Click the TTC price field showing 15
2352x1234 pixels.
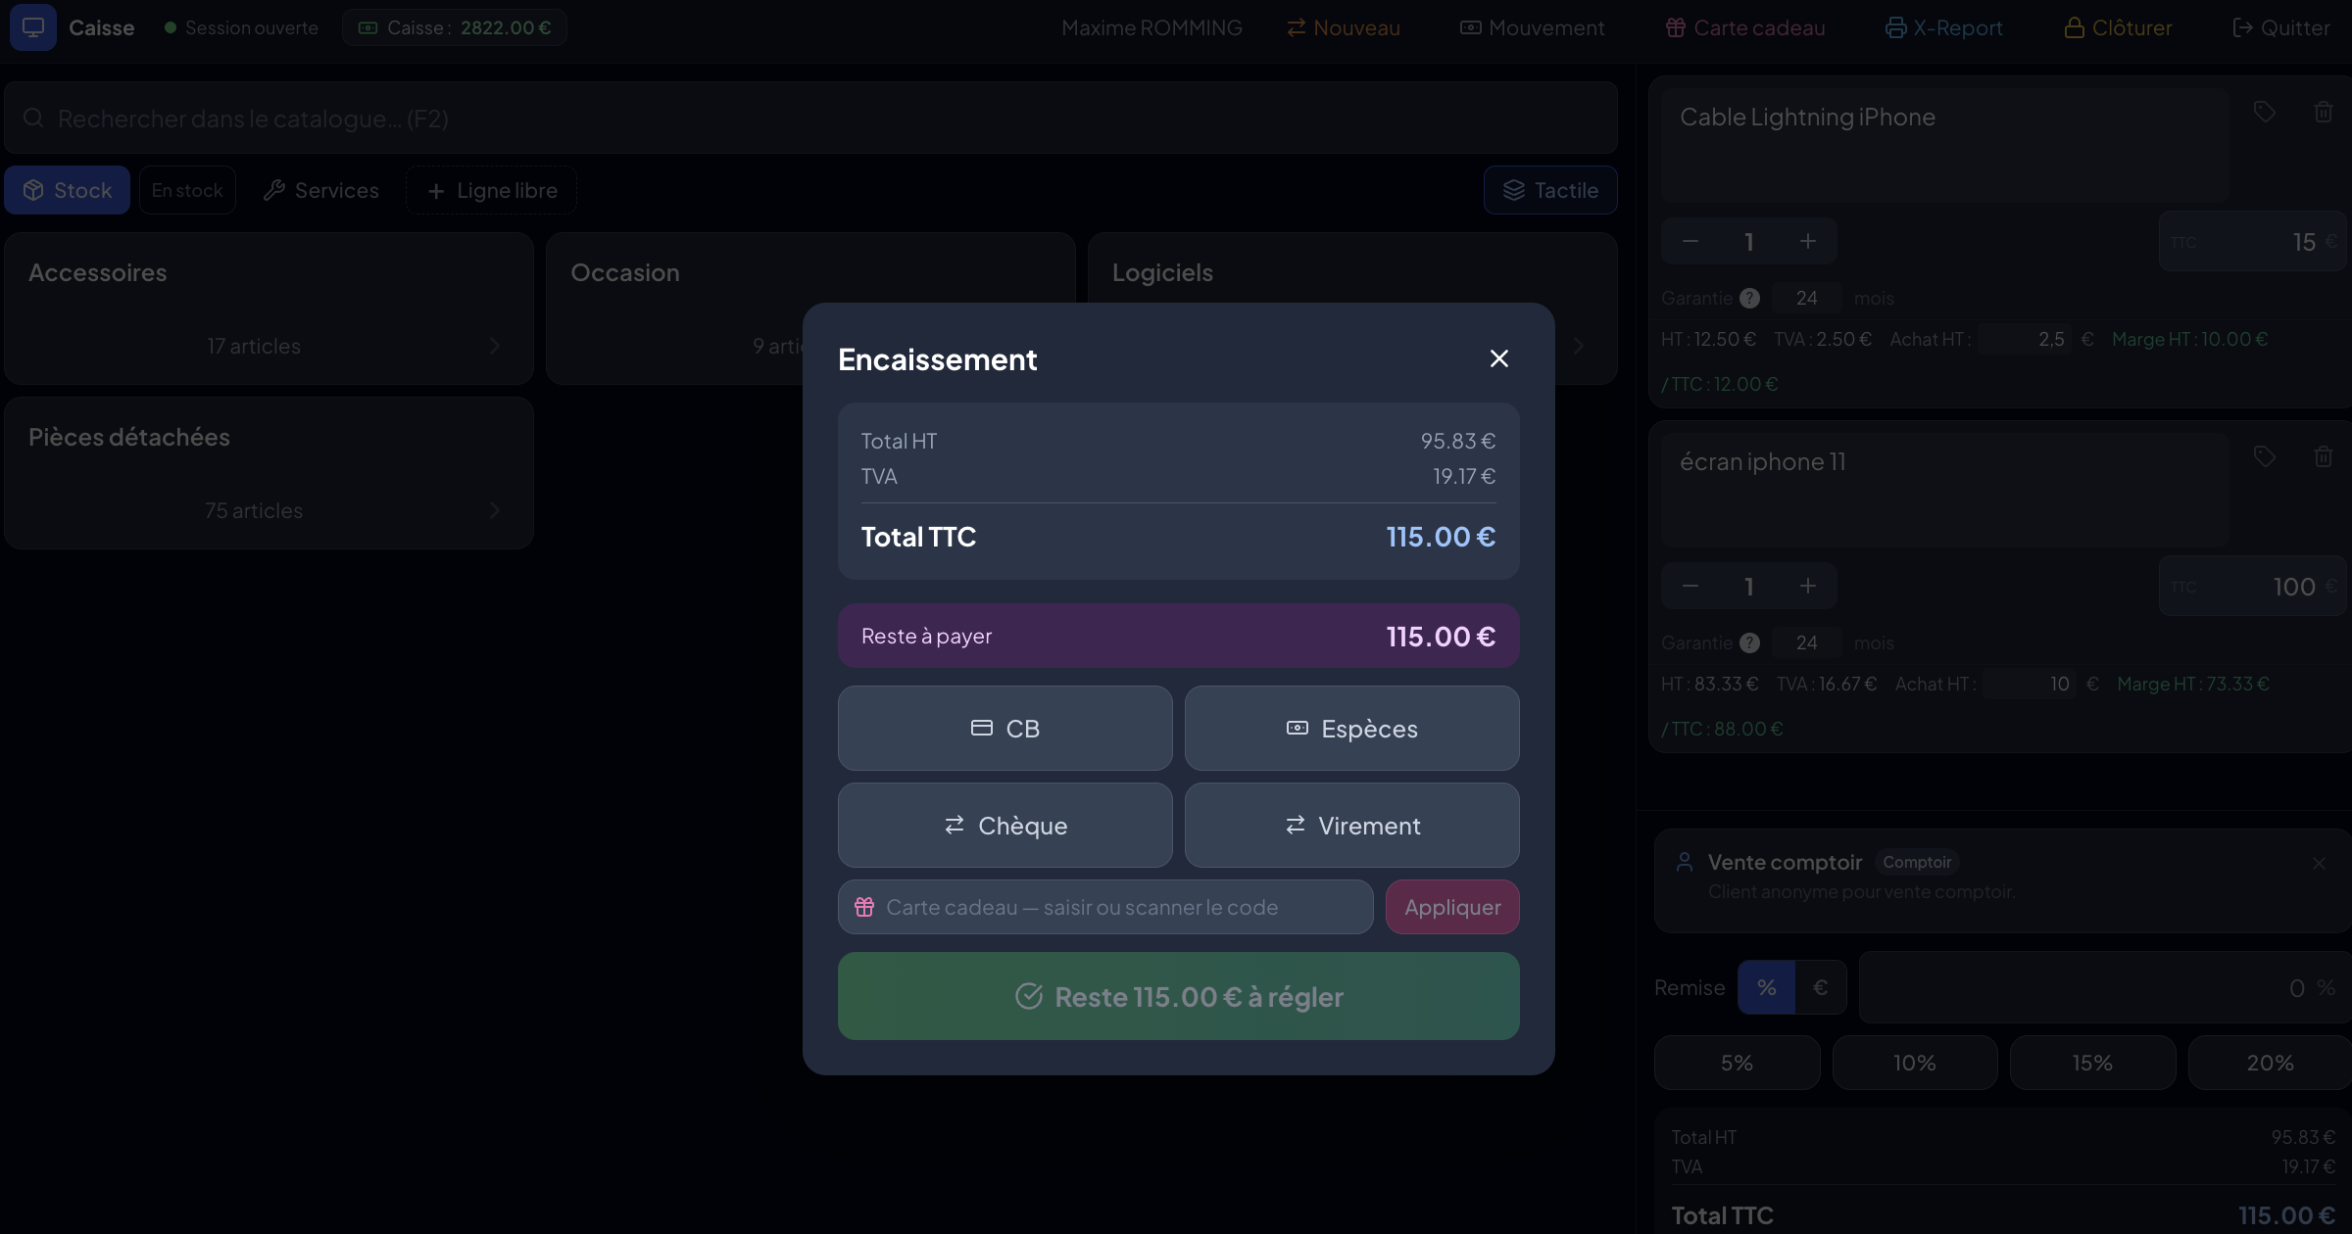tap(2252, 241)
